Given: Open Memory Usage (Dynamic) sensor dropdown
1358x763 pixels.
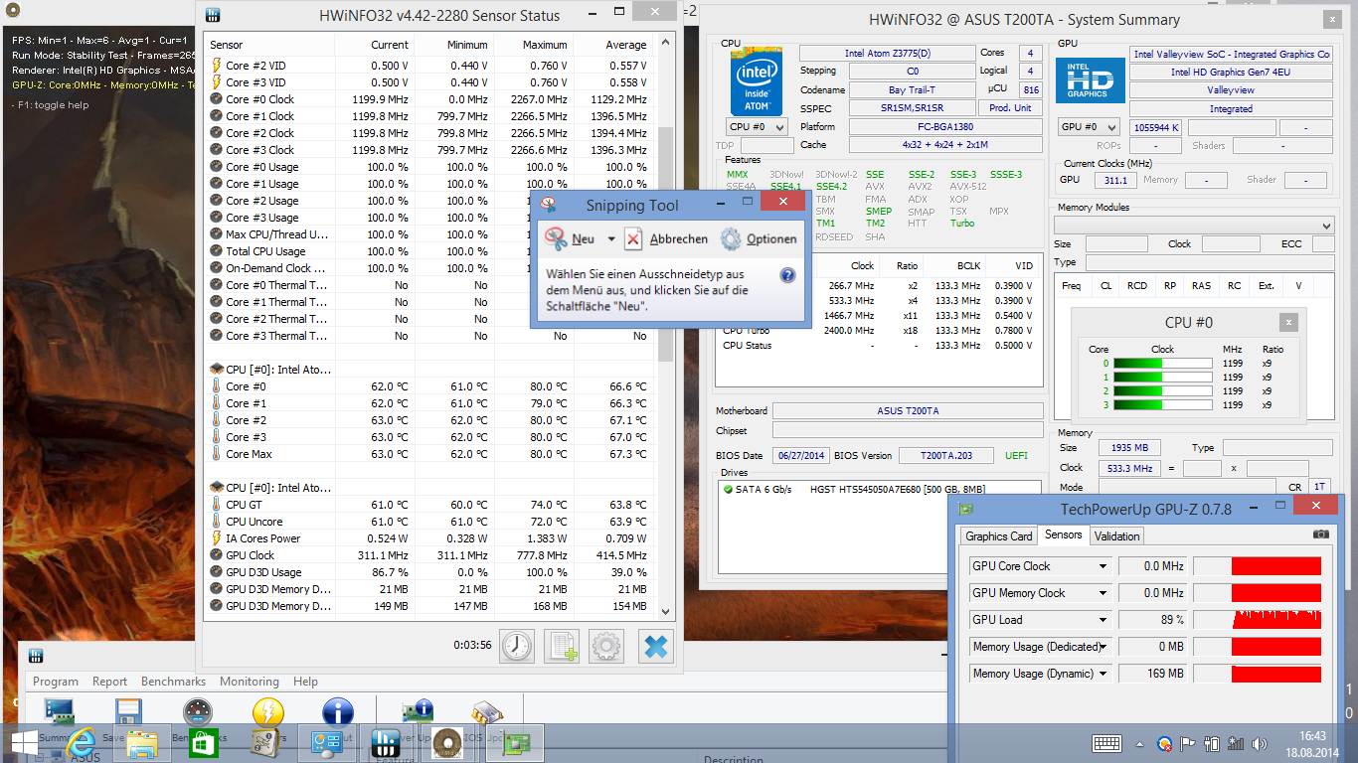Looking at the screenshot, I should 1103,674.
